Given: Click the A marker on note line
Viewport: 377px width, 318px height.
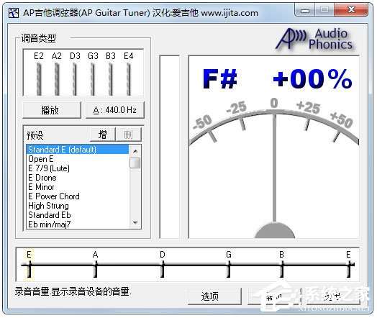Looking at the screenshot, I should [x=96, y=264].
